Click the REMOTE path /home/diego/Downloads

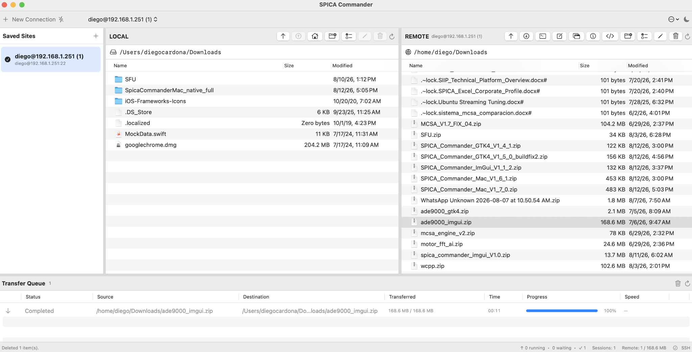(x=451, y=52)
